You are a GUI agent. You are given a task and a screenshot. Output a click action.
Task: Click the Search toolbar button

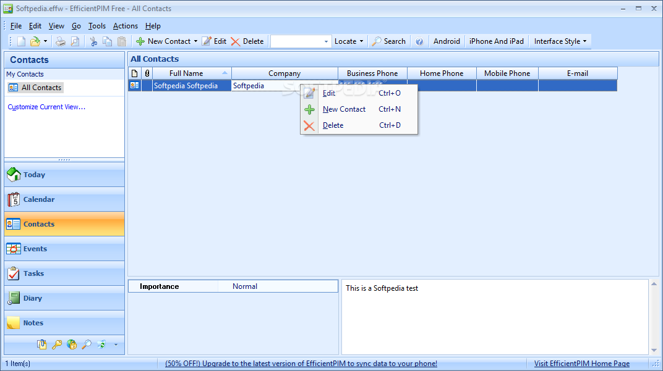click(389, 41)
